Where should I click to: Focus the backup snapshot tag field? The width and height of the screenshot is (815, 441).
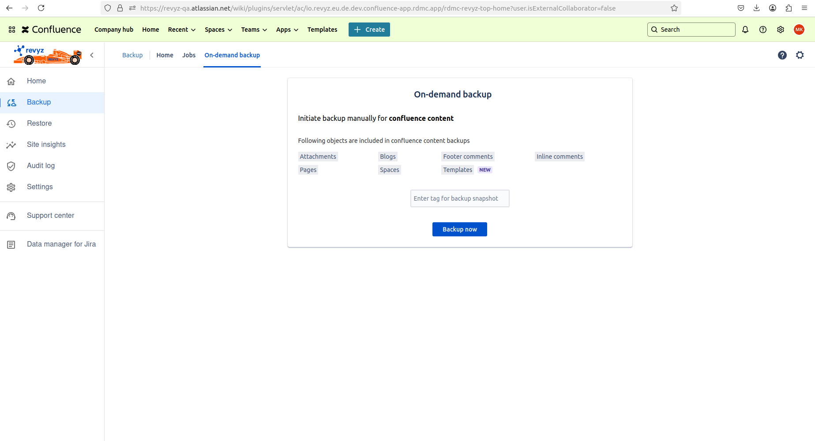coord(459,198)
